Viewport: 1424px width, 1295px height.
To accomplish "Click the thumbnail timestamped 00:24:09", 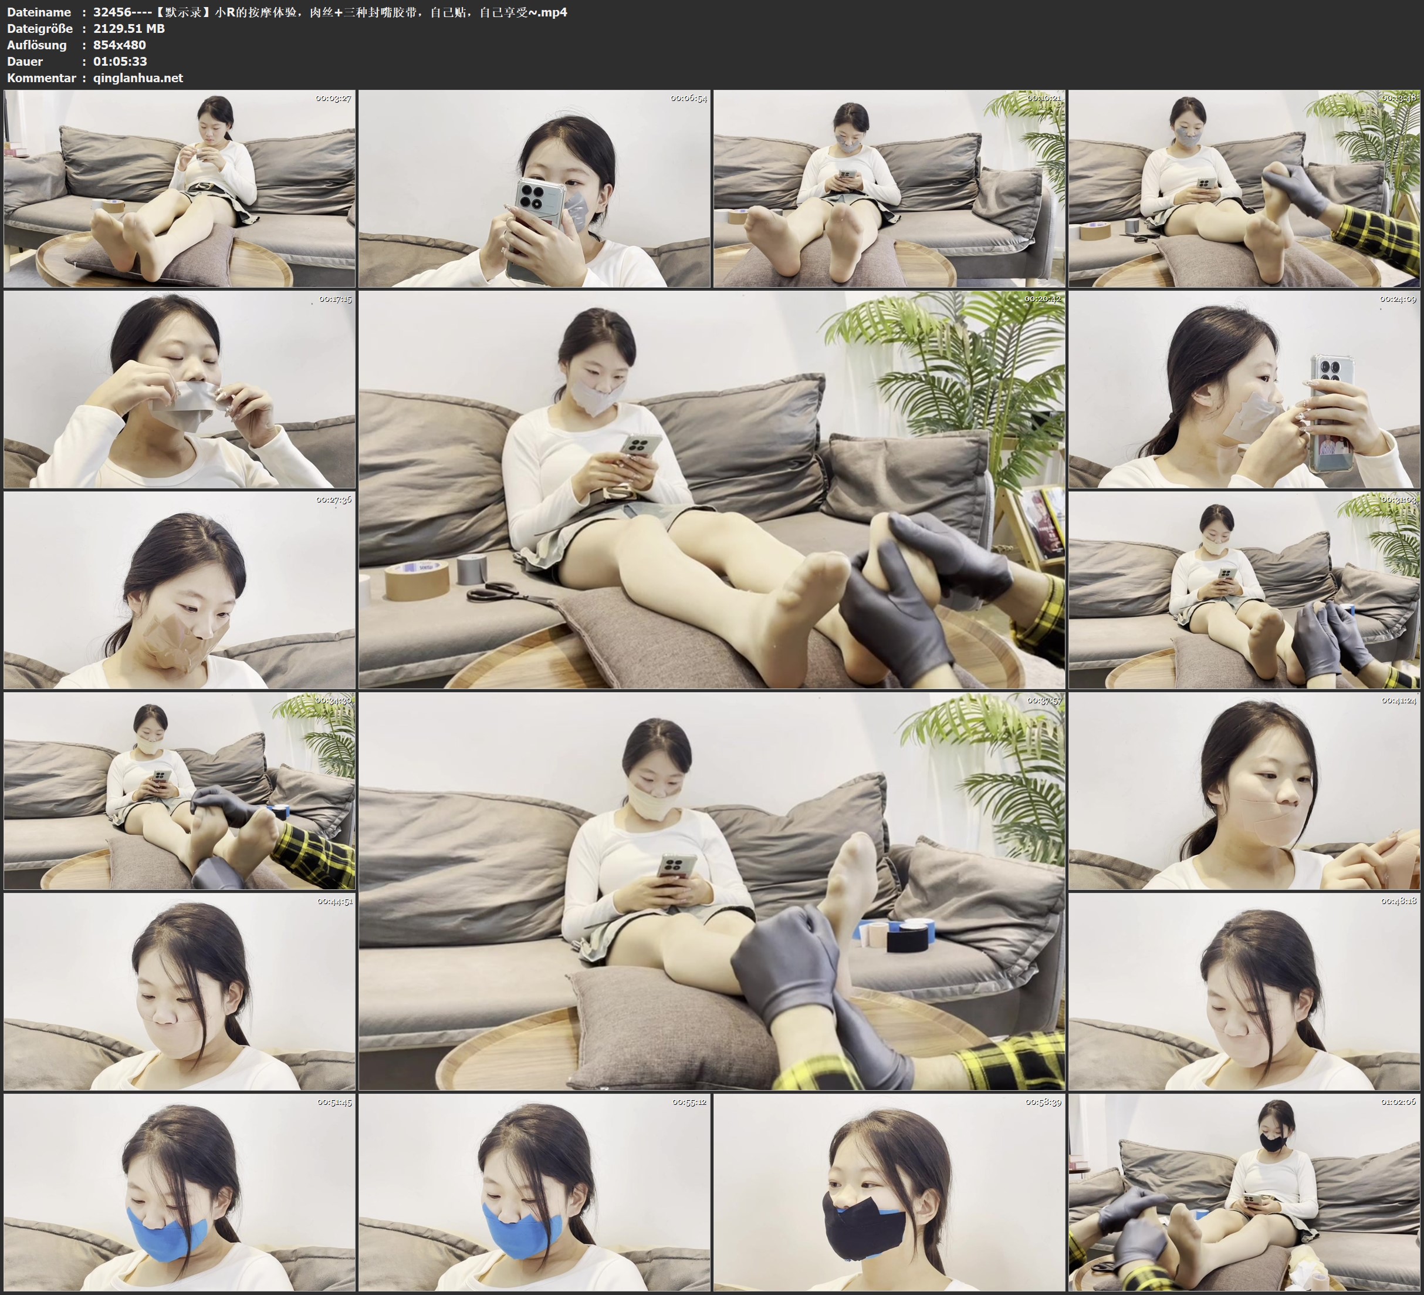I will (1244, 389).
